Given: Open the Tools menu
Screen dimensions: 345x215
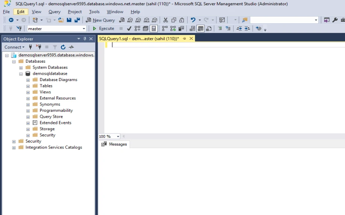Looking at the screenshot, I should pos(94,12).
